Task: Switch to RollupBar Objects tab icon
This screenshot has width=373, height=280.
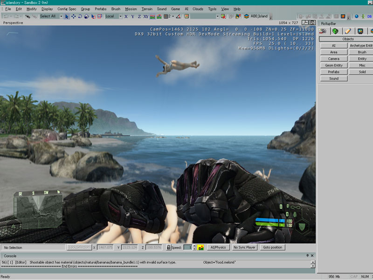Action: pyautogui.click(x=323, y=31)
